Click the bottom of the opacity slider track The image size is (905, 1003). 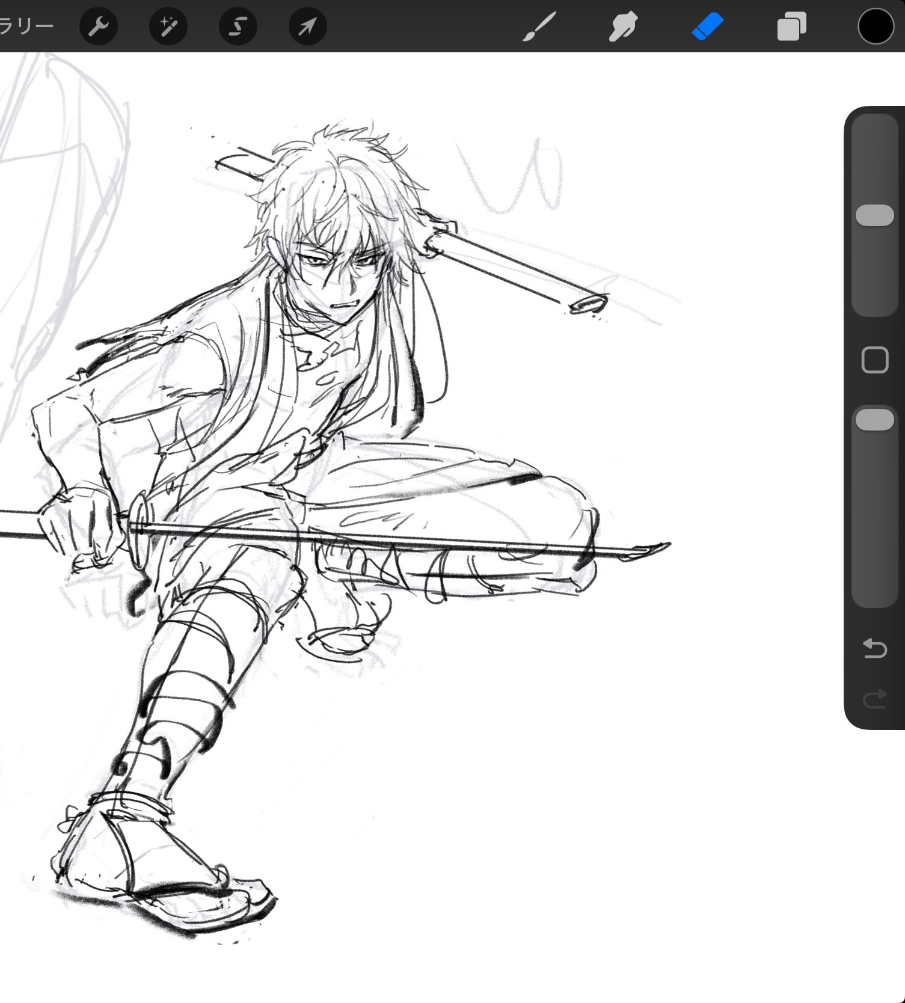874,592
